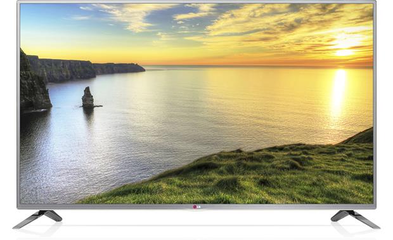Click the tip of the distant headland

[x=140, y=67]
